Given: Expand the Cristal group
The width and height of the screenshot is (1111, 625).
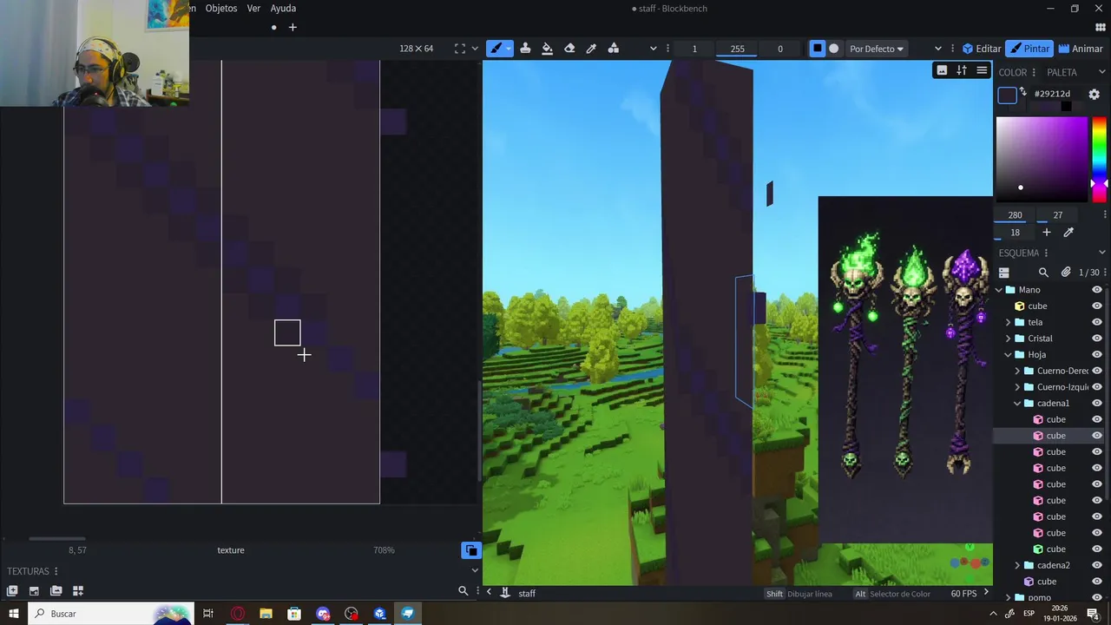Looking at the screenshot, I should pos(1009,339).
